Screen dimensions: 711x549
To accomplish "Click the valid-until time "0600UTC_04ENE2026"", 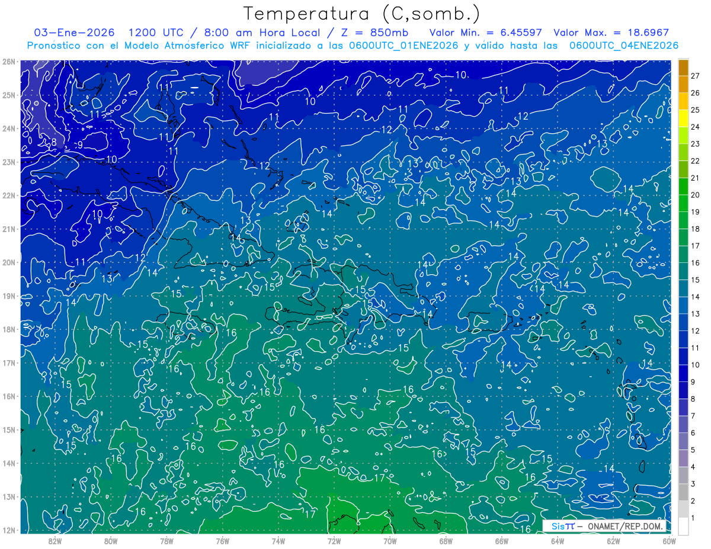I will pos(623,46).
